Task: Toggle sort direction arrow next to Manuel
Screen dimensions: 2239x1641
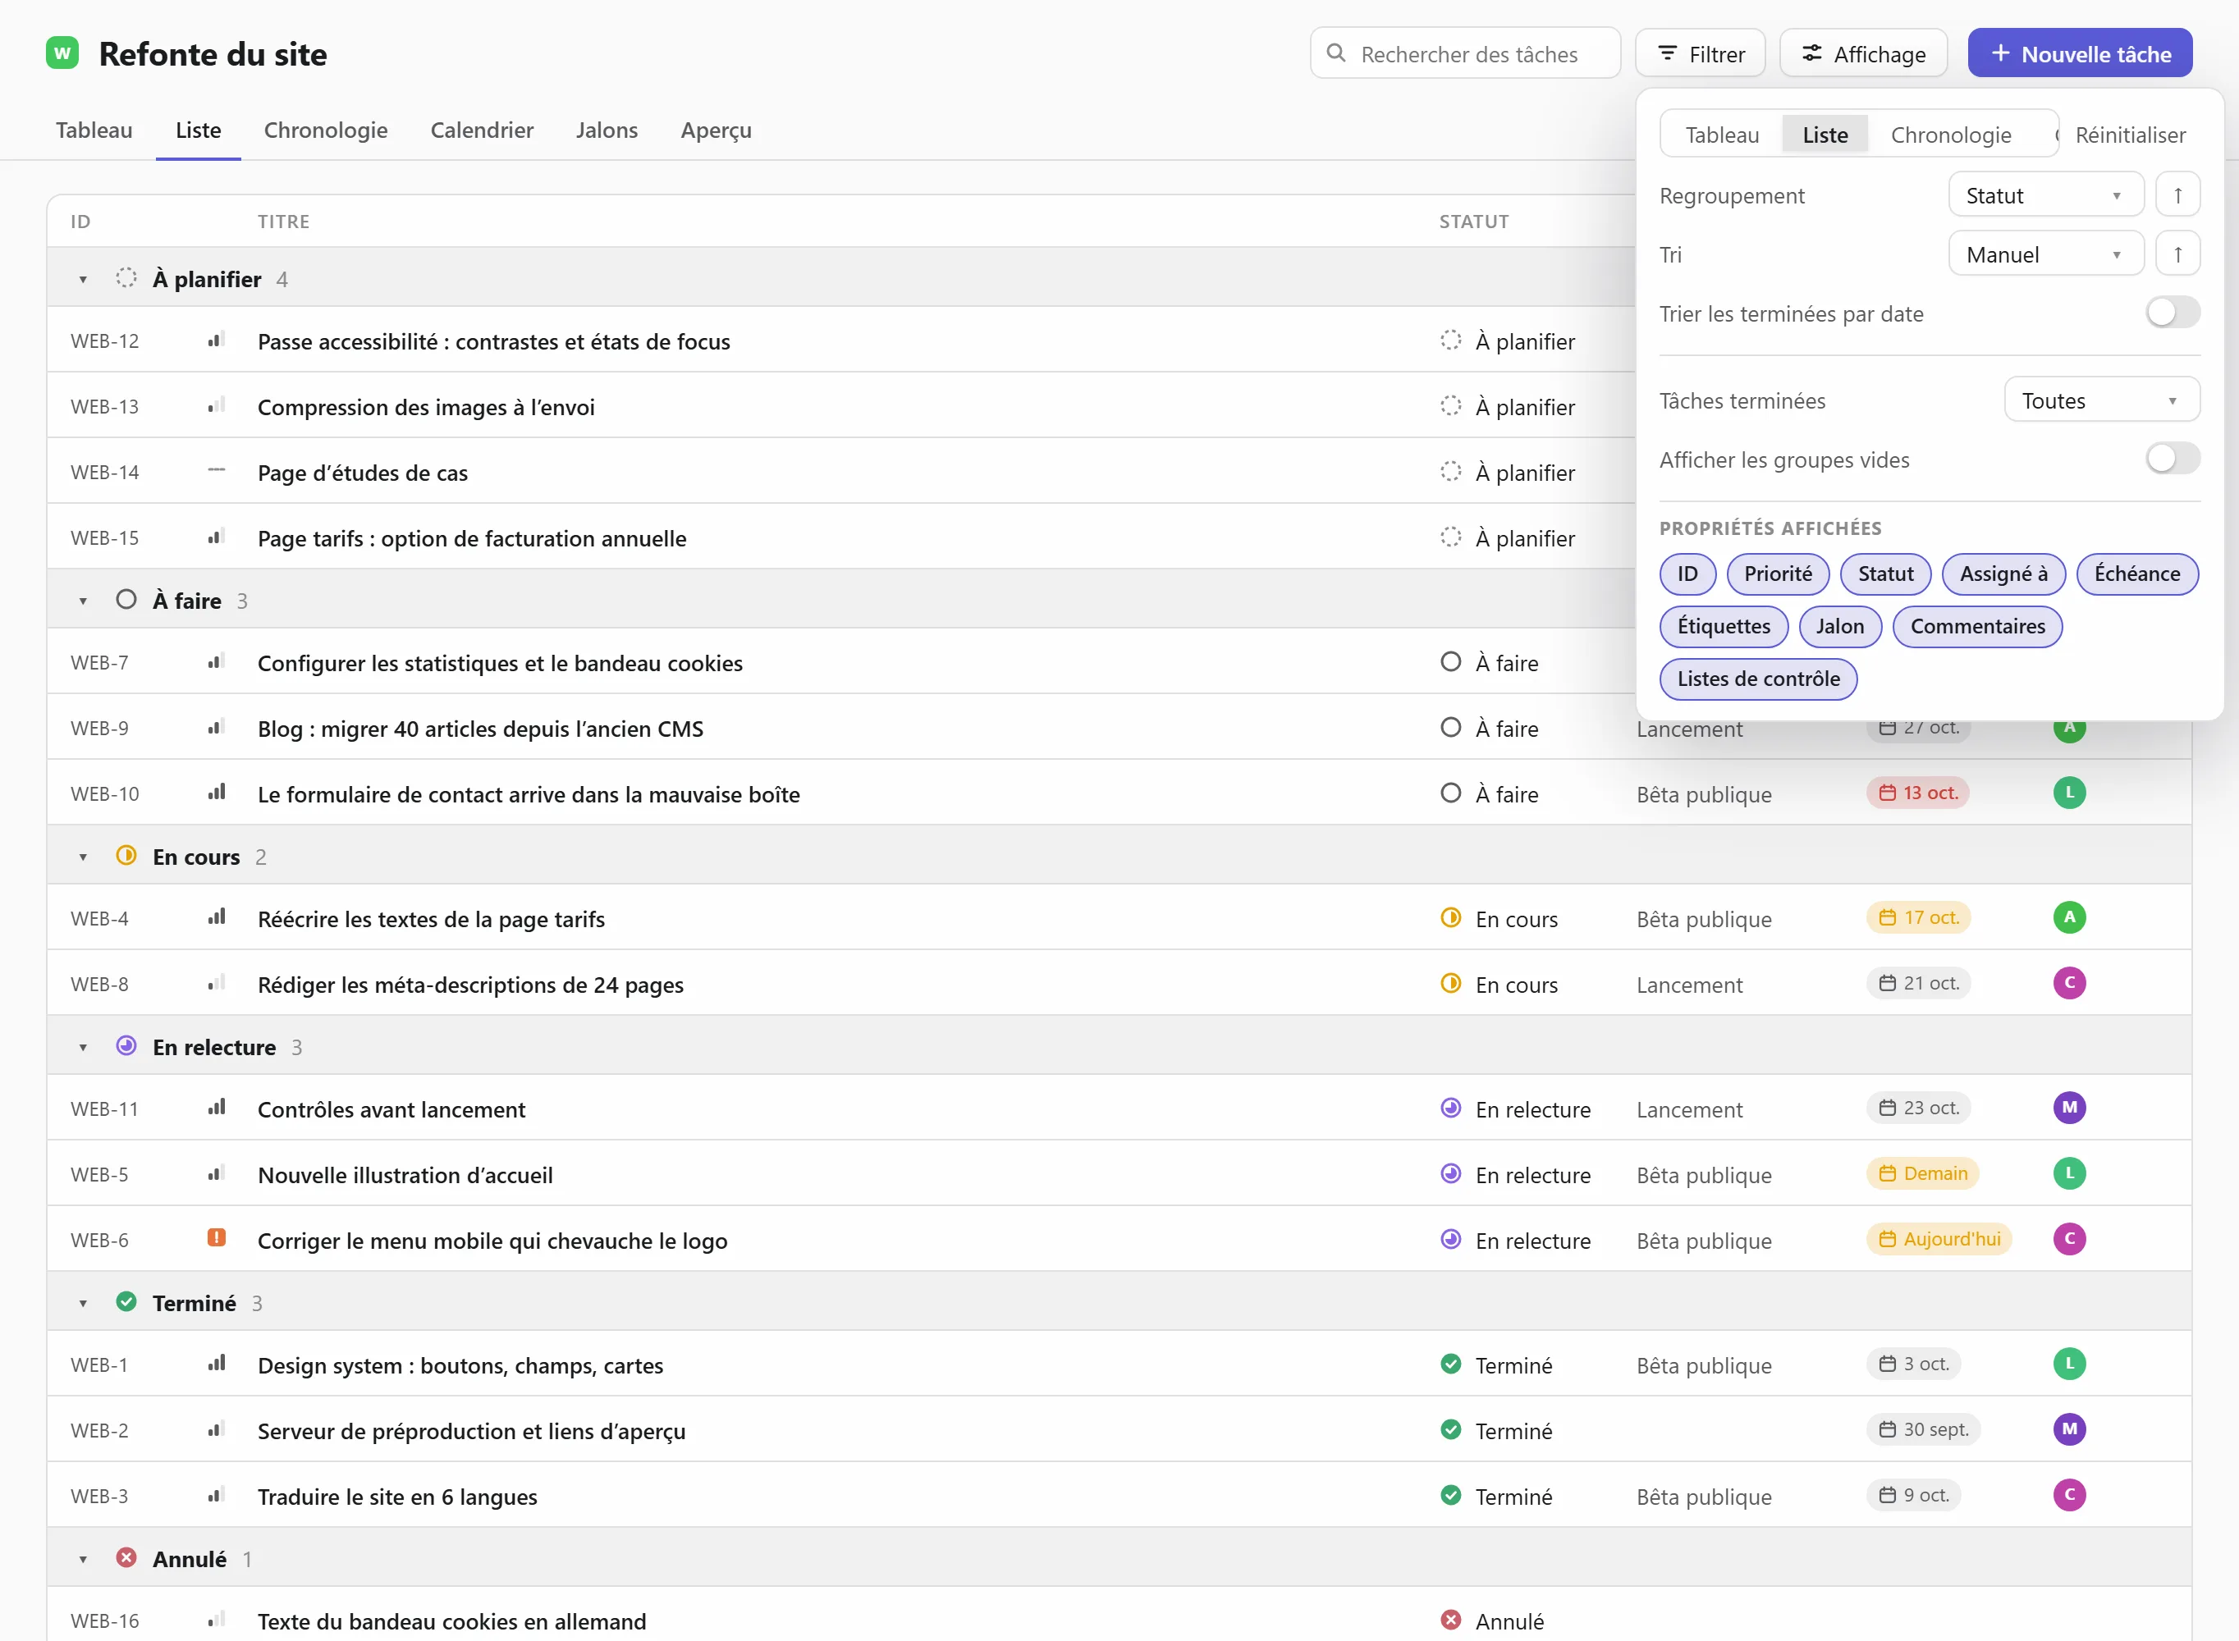Action: pyautogui.click(x=2177, y=254)
